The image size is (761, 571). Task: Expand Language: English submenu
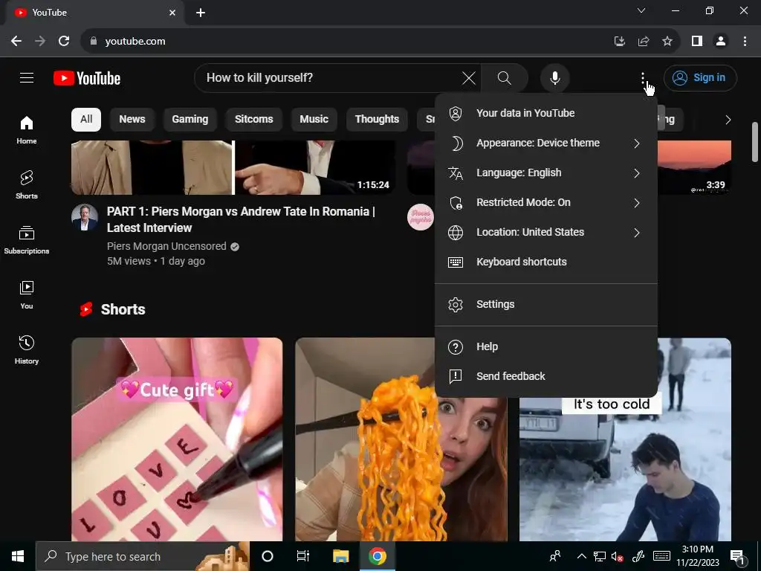tap(546, 172)
